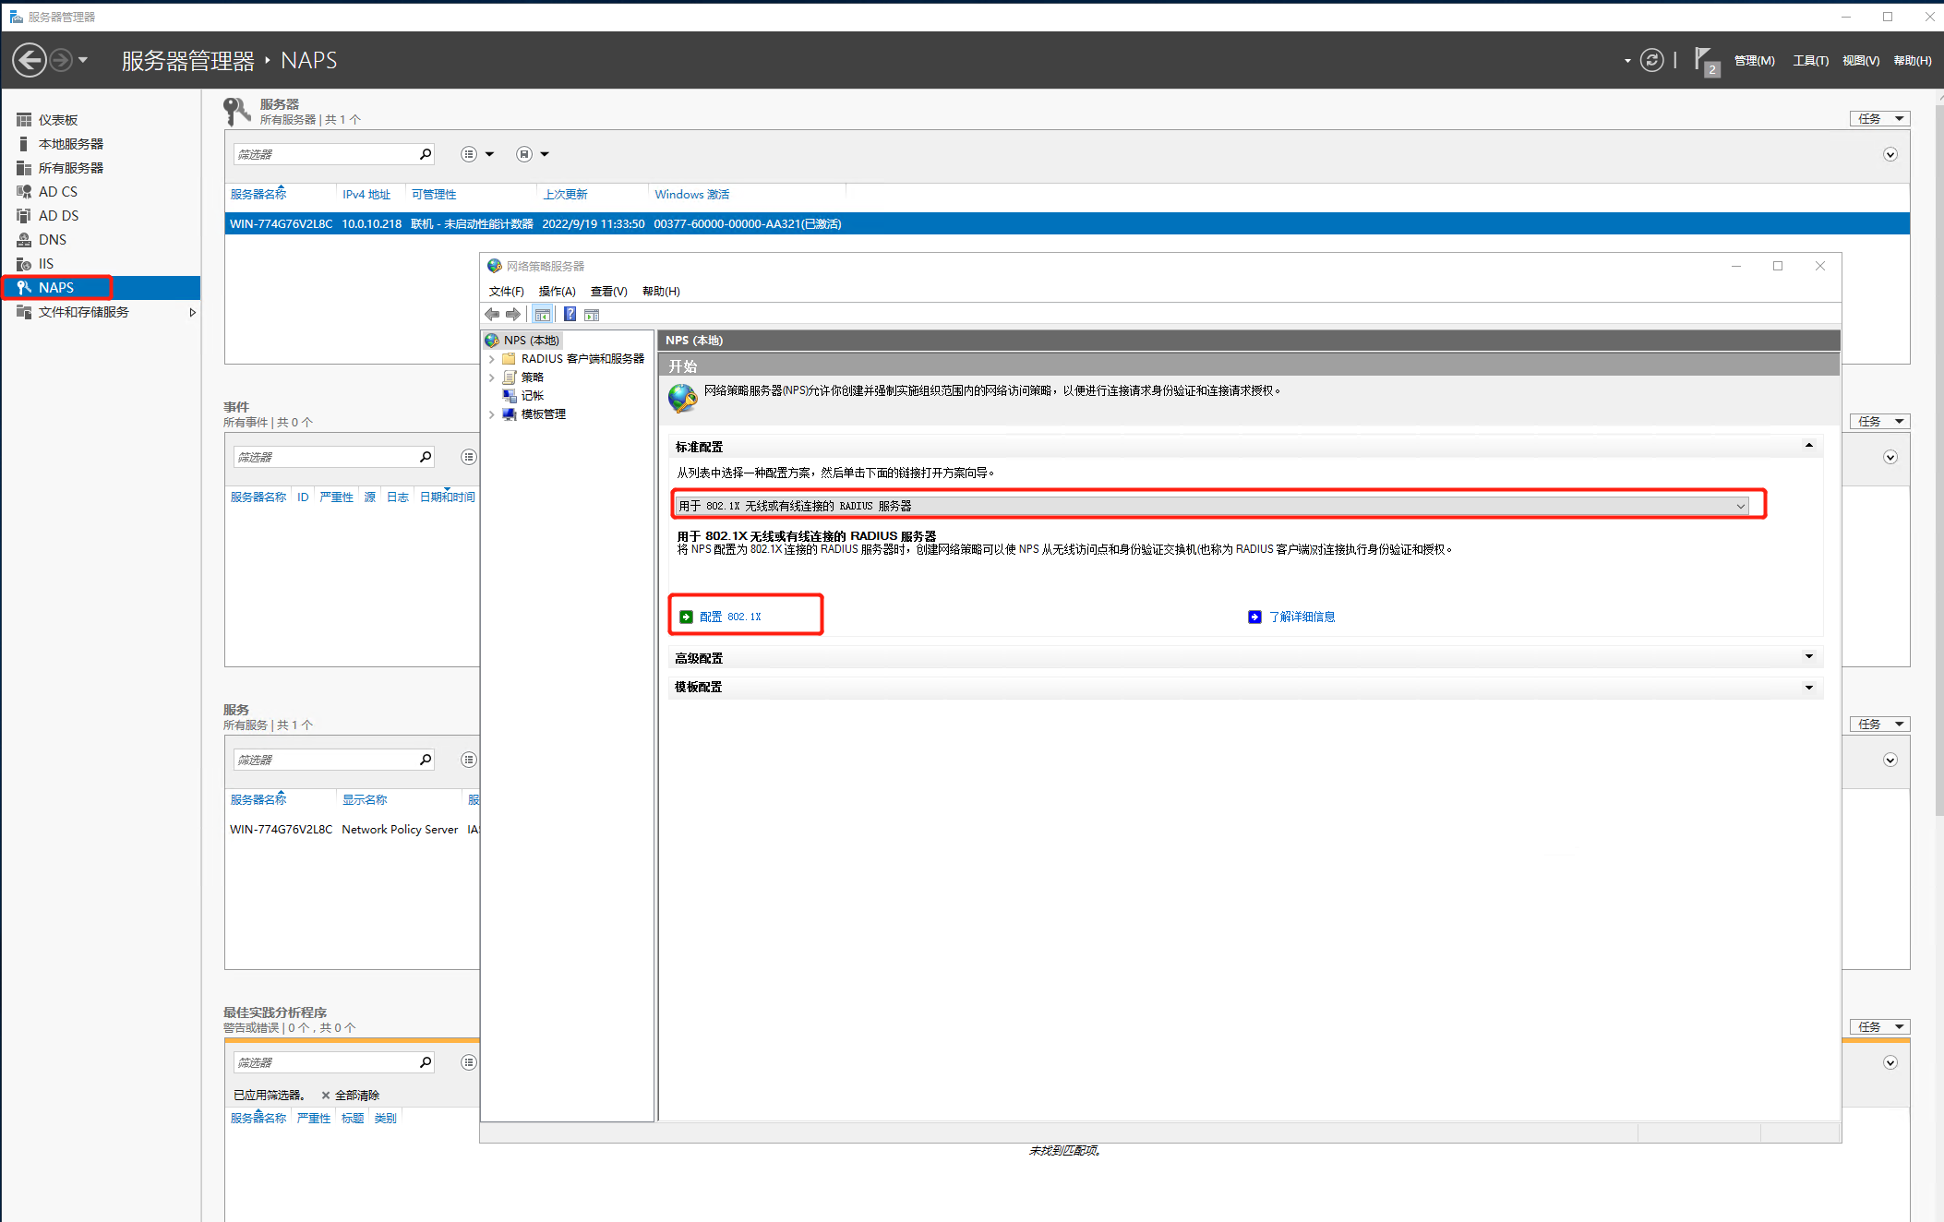Open the 任务 dropdown in events tile
This screenshot has width=1944, height=1222.
coord(1879,422)
